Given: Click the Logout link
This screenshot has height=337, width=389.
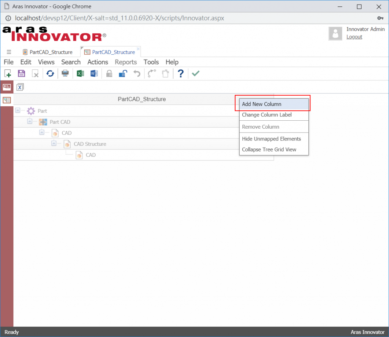Looking at the screenshot, I should click(x=354, y=37).
